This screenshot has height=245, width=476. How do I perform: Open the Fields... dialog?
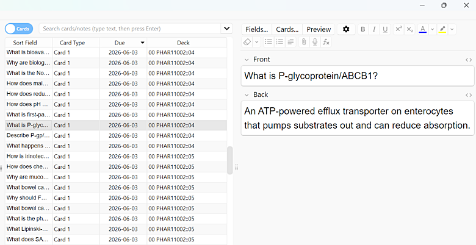click(256, 29)
